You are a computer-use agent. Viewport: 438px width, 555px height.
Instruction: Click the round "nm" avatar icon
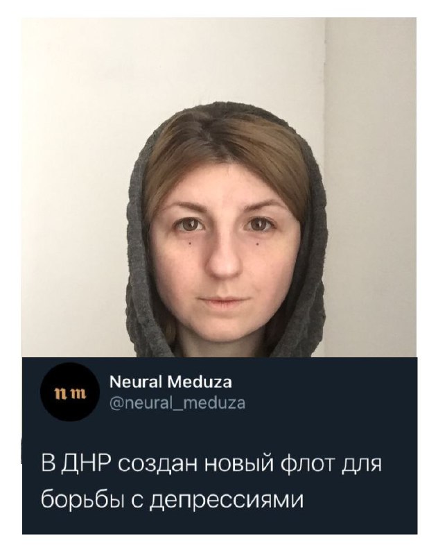coord(70,393)
